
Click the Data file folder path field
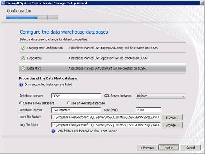click(x=106, y=117)
